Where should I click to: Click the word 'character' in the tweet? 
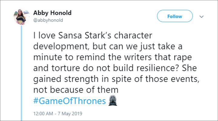(x=133, y=36)
